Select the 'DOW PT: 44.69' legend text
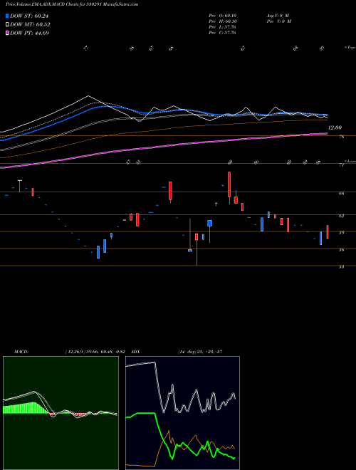 click(29, 33)
